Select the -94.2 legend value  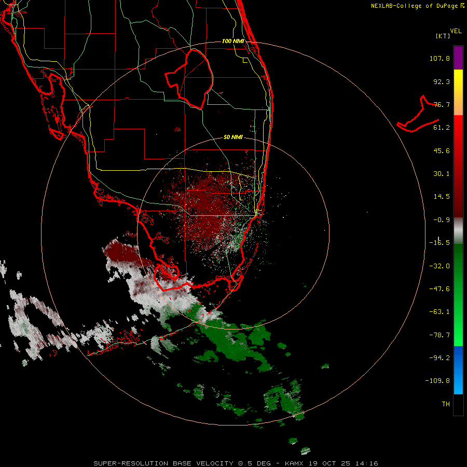439,358
